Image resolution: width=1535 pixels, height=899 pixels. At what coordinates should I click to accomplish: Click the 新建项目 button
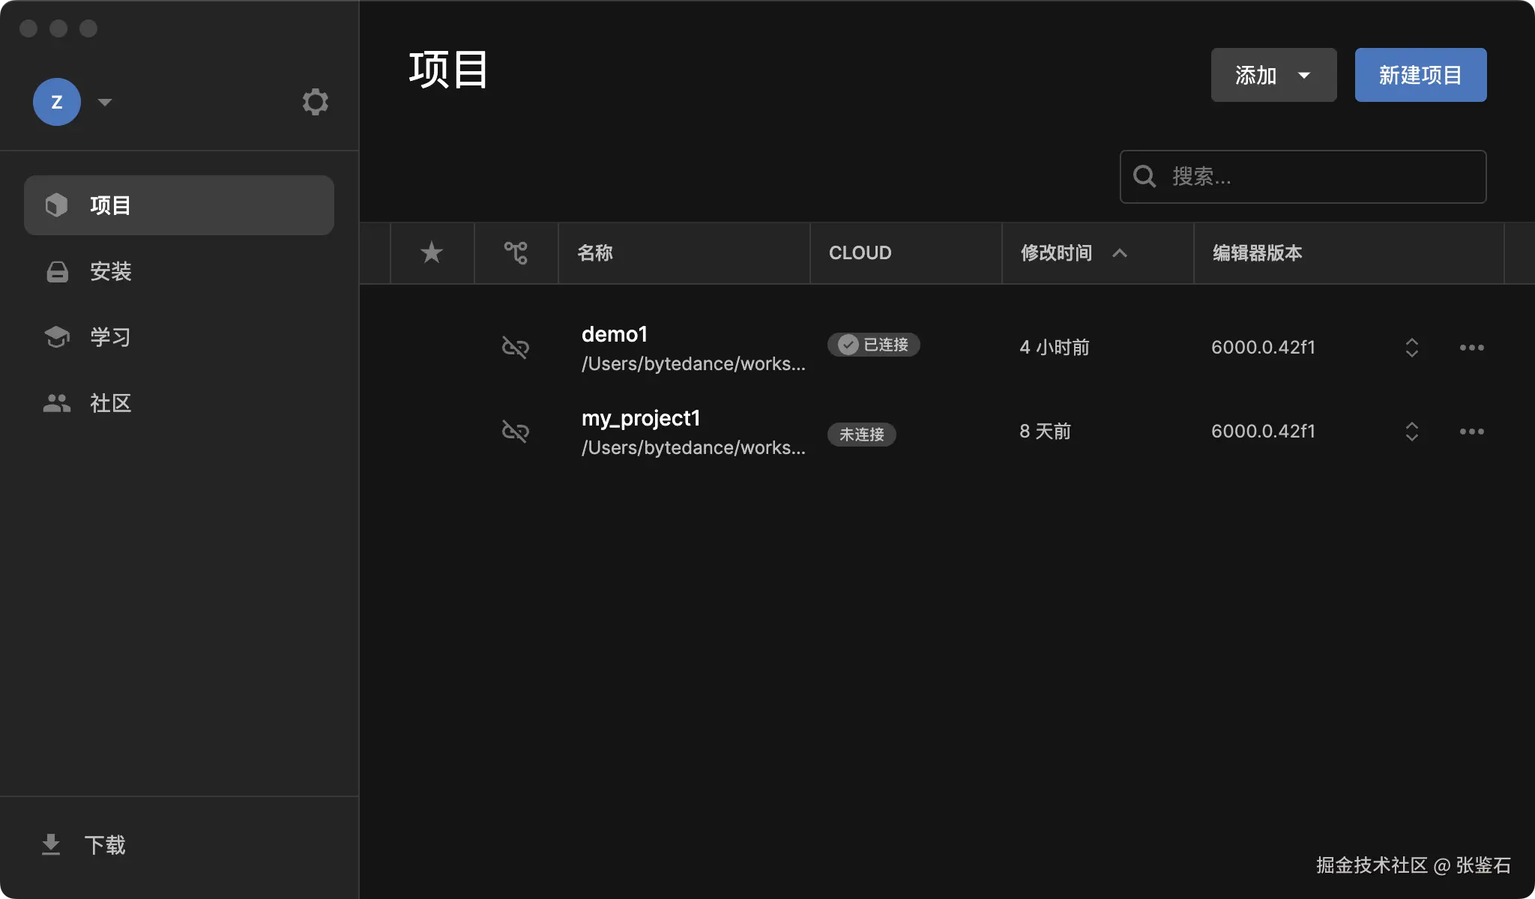pyautogui.click(x=1419, y=74)
